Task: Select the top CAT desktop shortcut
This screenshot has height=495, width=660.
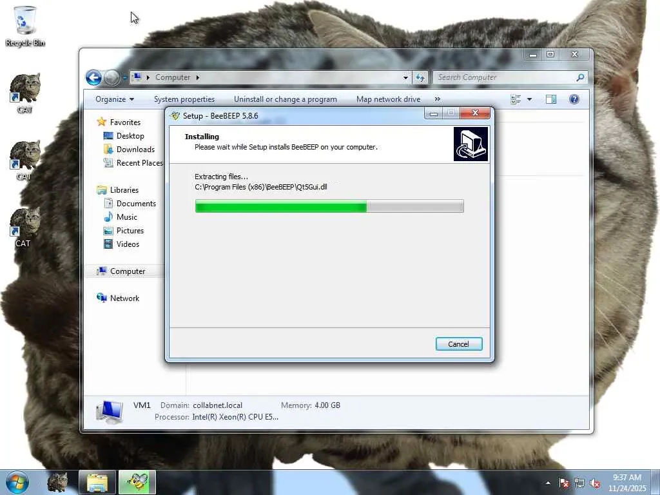Action: [25, 93]
